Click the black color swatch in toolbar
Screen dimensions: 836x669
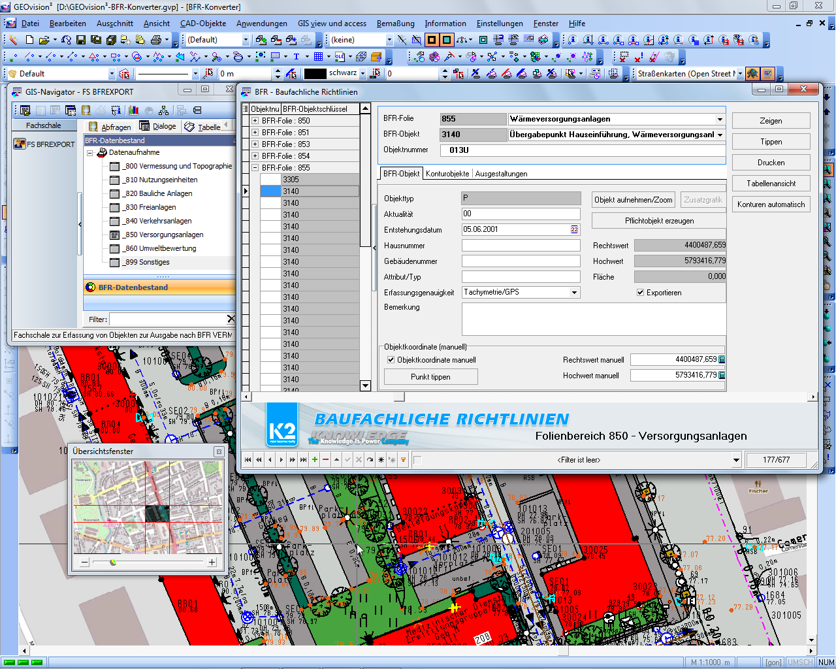315,74
